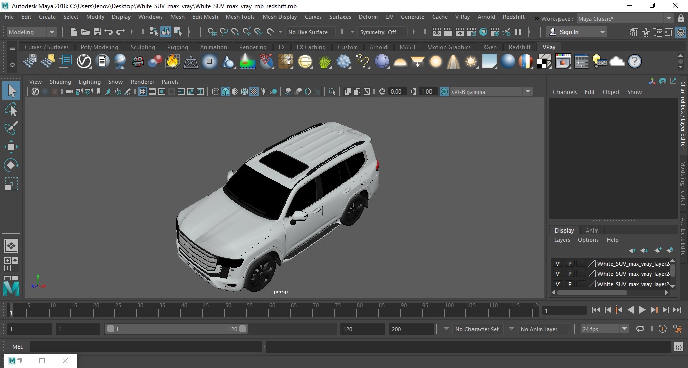Select the Paint Selection tool in the toolbox
This screenshot has width=688, height=368.
[11, 128]
